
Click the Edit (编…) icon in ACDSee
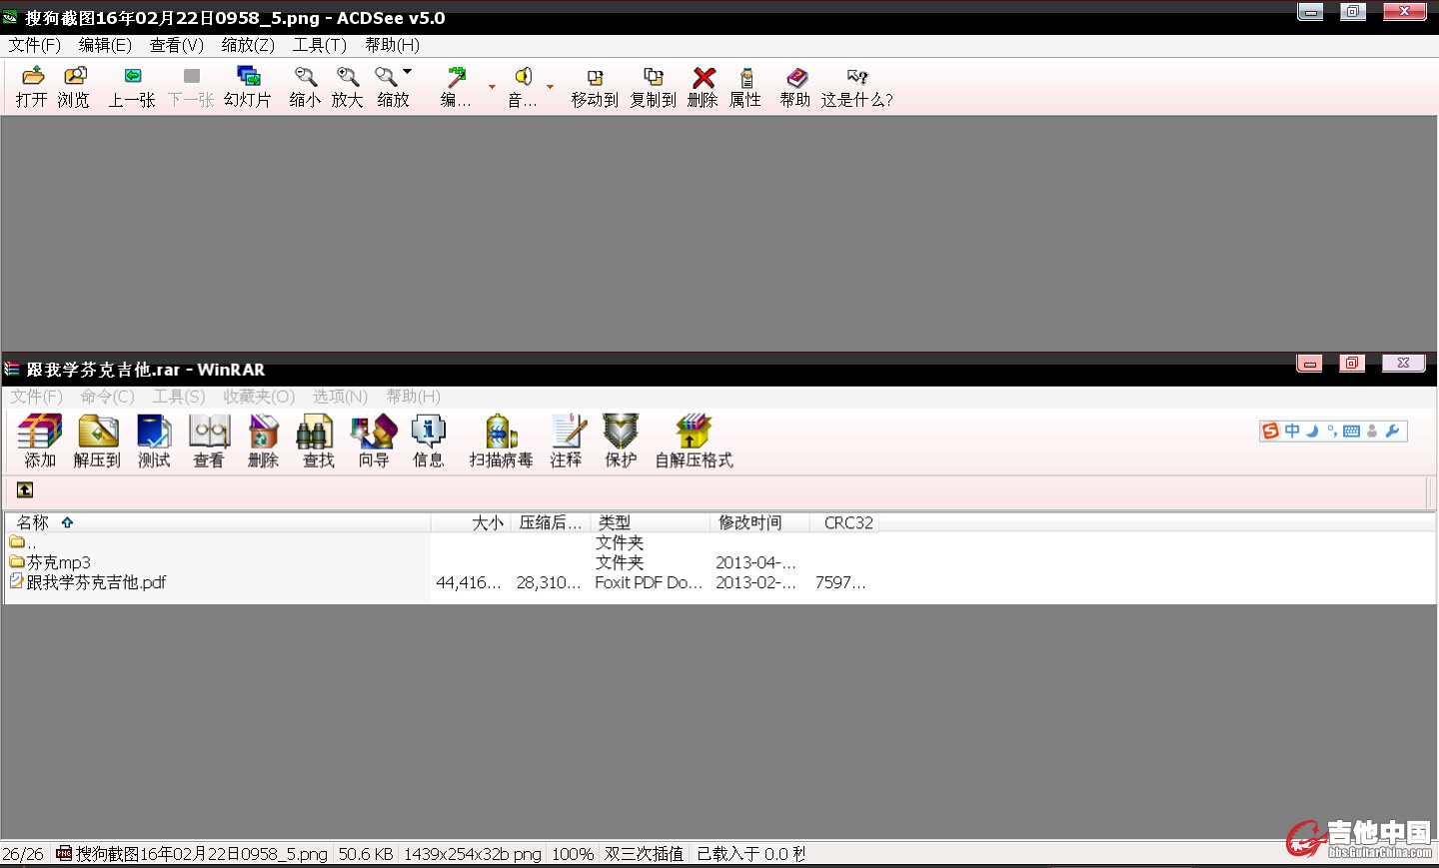click(x=456, y=77)
